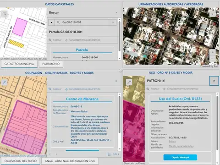The width and height of the screenshot is (220, 165).
Task: Open the Enlace link in Uso del Suelo
Action: 172,141
